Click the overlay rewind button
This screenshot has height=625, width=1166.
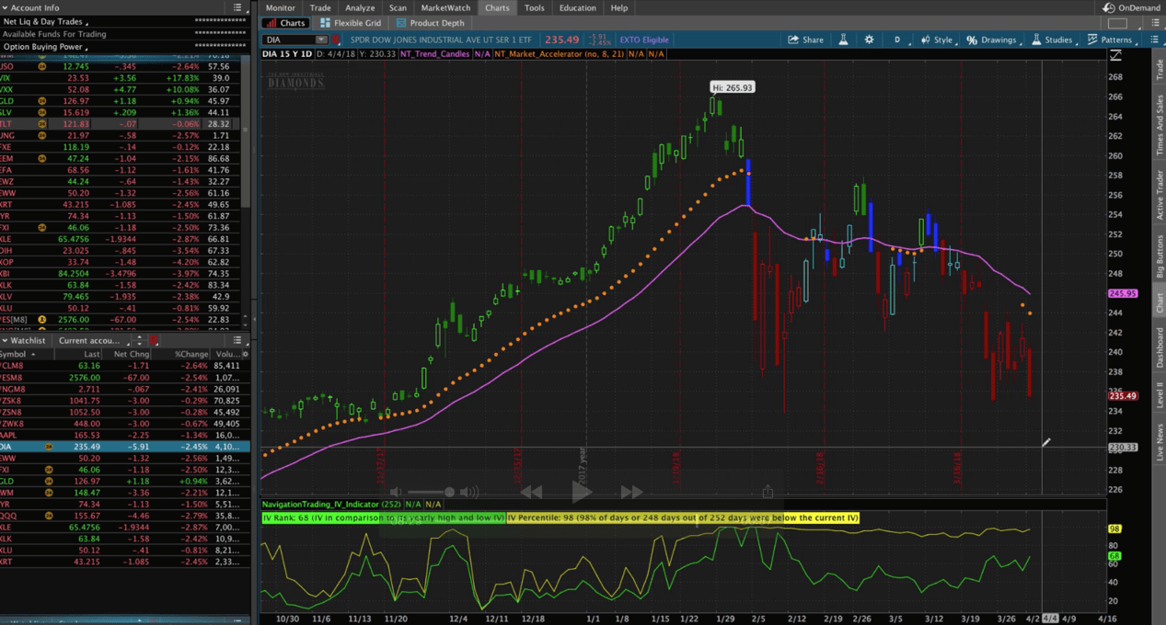(531, 493)
